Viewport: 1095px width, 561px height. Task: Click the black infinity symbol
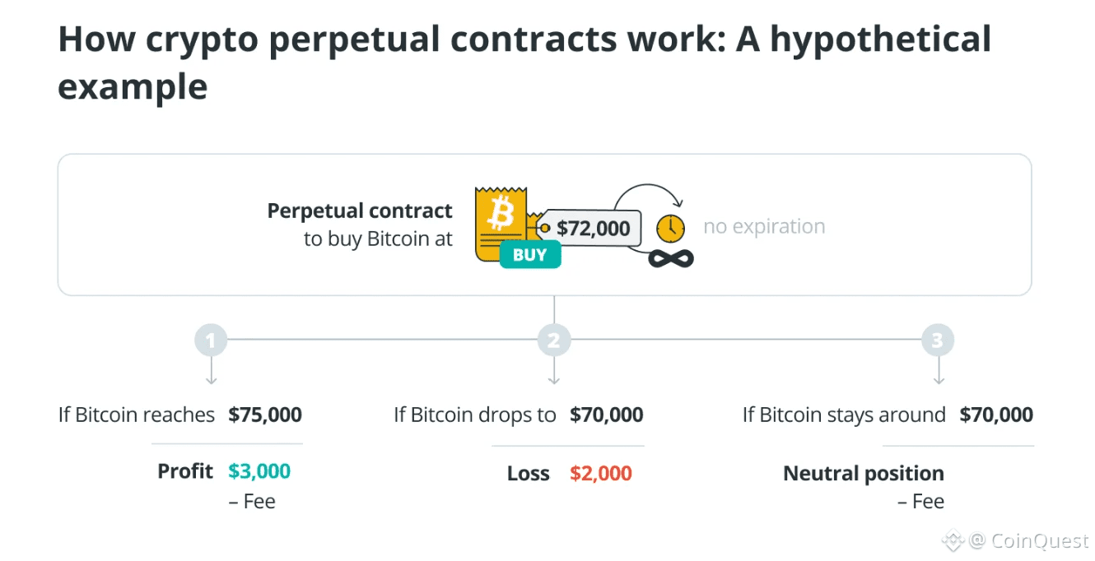click(x=670, y=259)
